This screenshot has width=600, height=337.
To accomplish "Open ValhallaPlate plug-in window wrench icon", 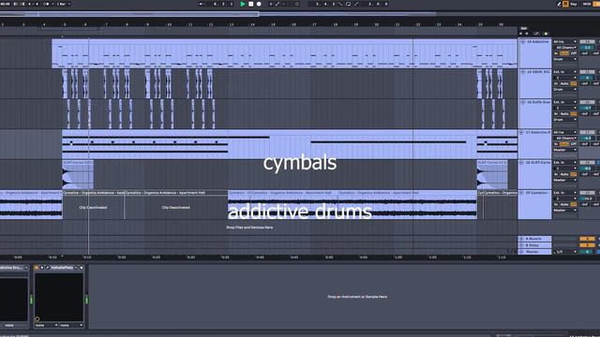I will click(x=47, y=268).
